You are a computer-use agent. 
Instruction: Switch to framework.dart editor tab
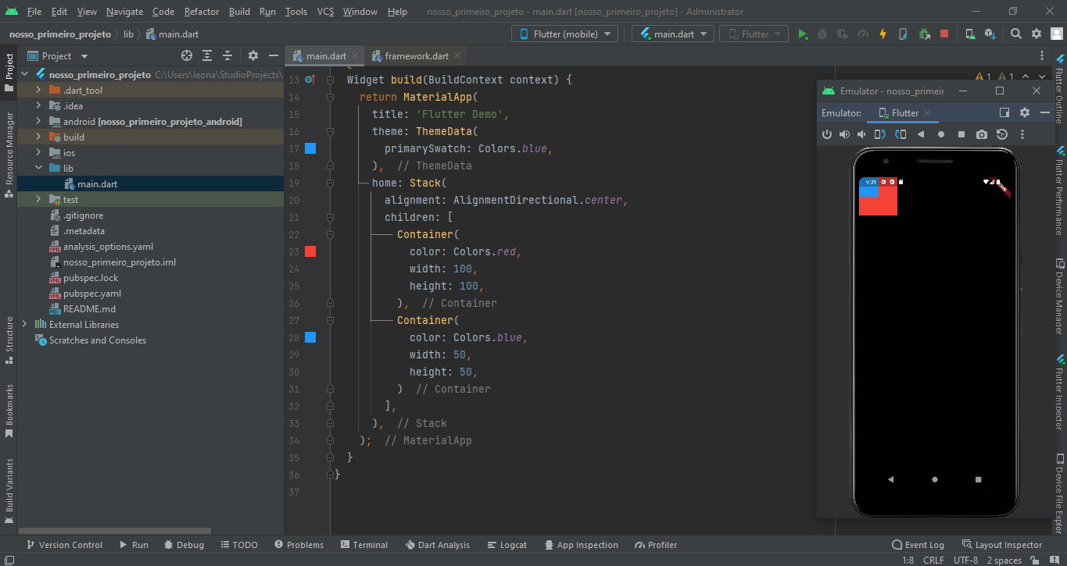pos(417,55)
